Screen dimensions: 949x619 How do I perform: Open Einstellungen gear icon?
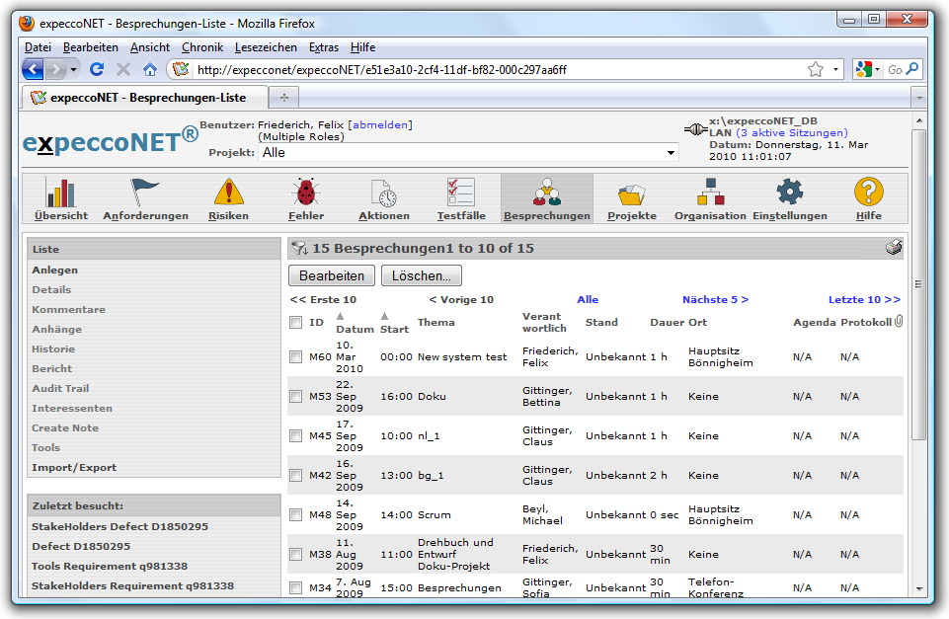[789, 193]
